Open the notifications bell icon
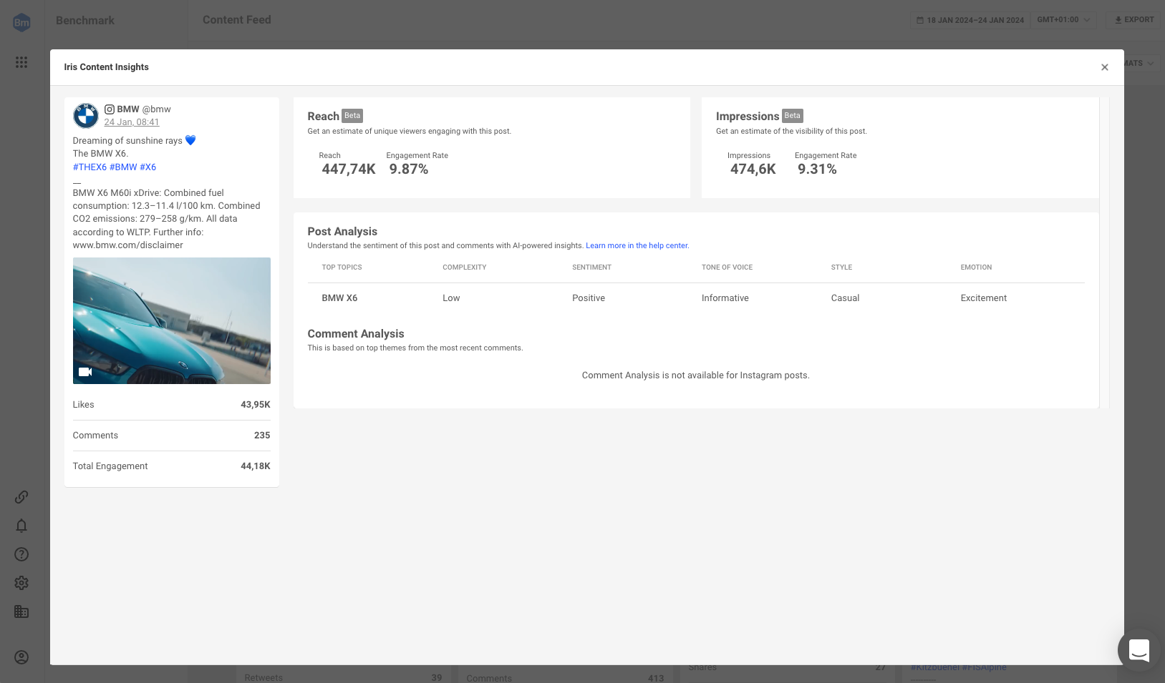Screen dimensions: 1165x683 pos(21,526)
